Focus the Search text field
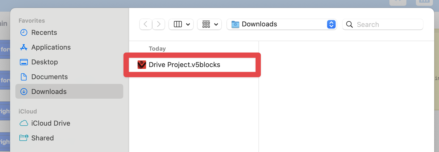 click(387, 25)
